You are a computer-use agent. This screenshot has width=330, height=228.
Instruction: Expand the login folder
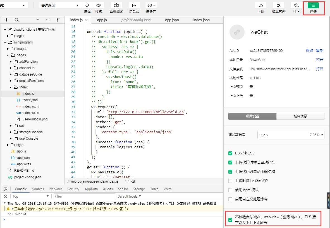(8, 36)
